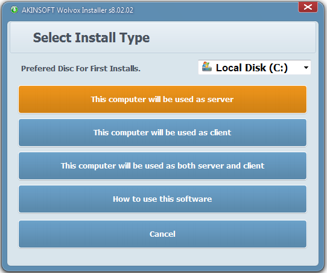Click the AKINSOFT Wolvox Installer s8.02.02 title text
Image resolution: width=327 pixels, height=273 pixels.
click(77, 10)
